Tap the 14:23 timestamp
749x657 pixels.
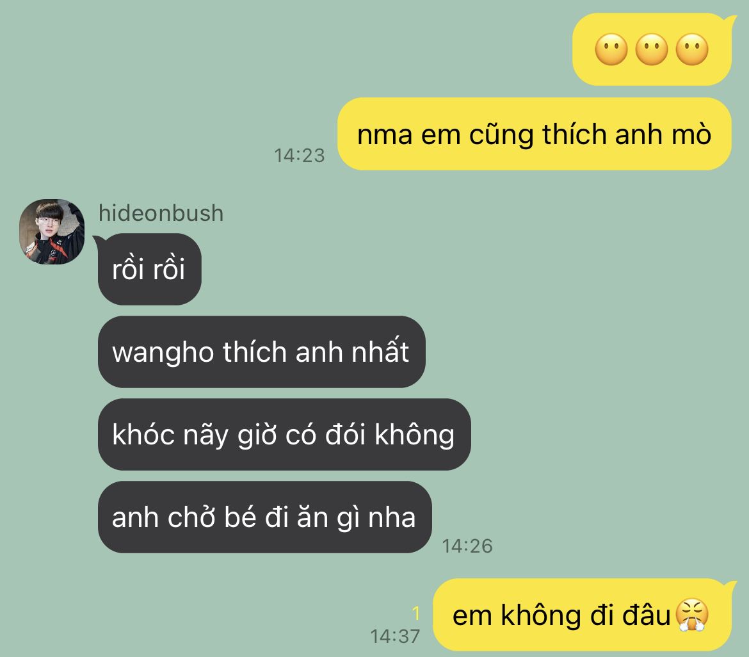click(x=300, y=156)
